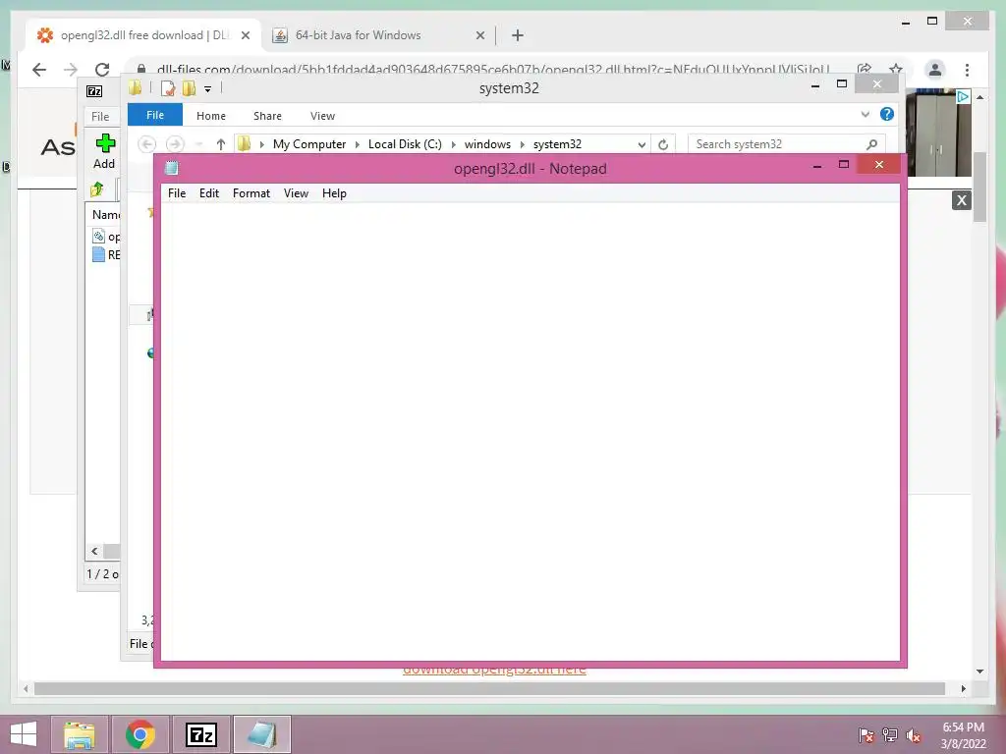Click the 7-Zip title bar icon

(94, 91)
